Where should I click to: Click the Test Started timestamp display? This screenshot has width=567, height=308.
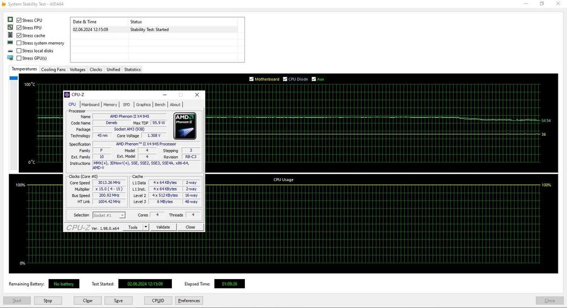click(145, 284)
